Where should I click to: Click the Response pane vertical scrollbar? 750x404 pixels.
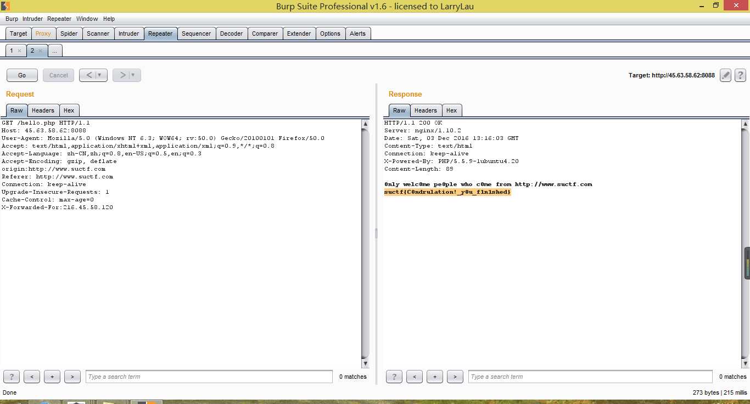[745, 244]
